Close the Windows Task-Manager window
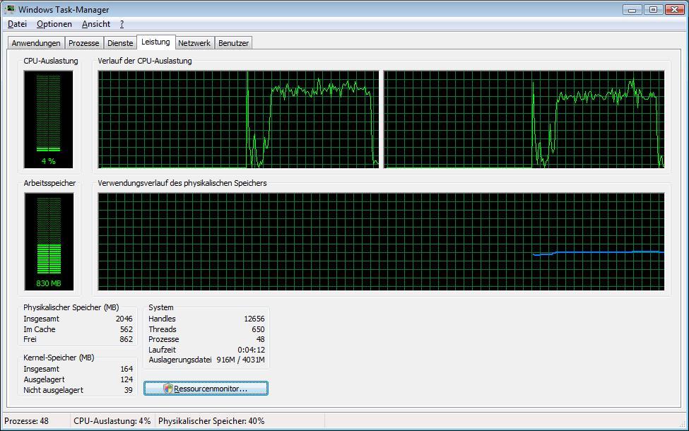 [674, 10]
